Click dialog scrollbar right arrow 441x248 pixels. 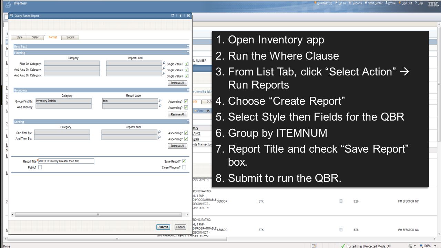point(188,215)
